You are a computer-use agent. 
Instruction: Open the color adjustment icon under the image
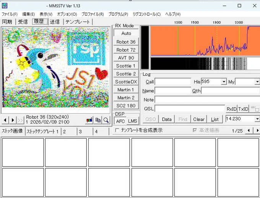tap(89, 120)
